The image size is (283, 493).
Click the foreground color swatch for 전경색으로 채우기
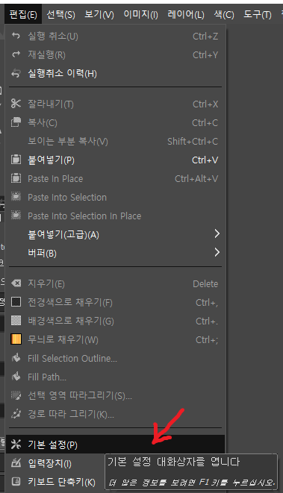pyautogui.click(x=16, y=302)
